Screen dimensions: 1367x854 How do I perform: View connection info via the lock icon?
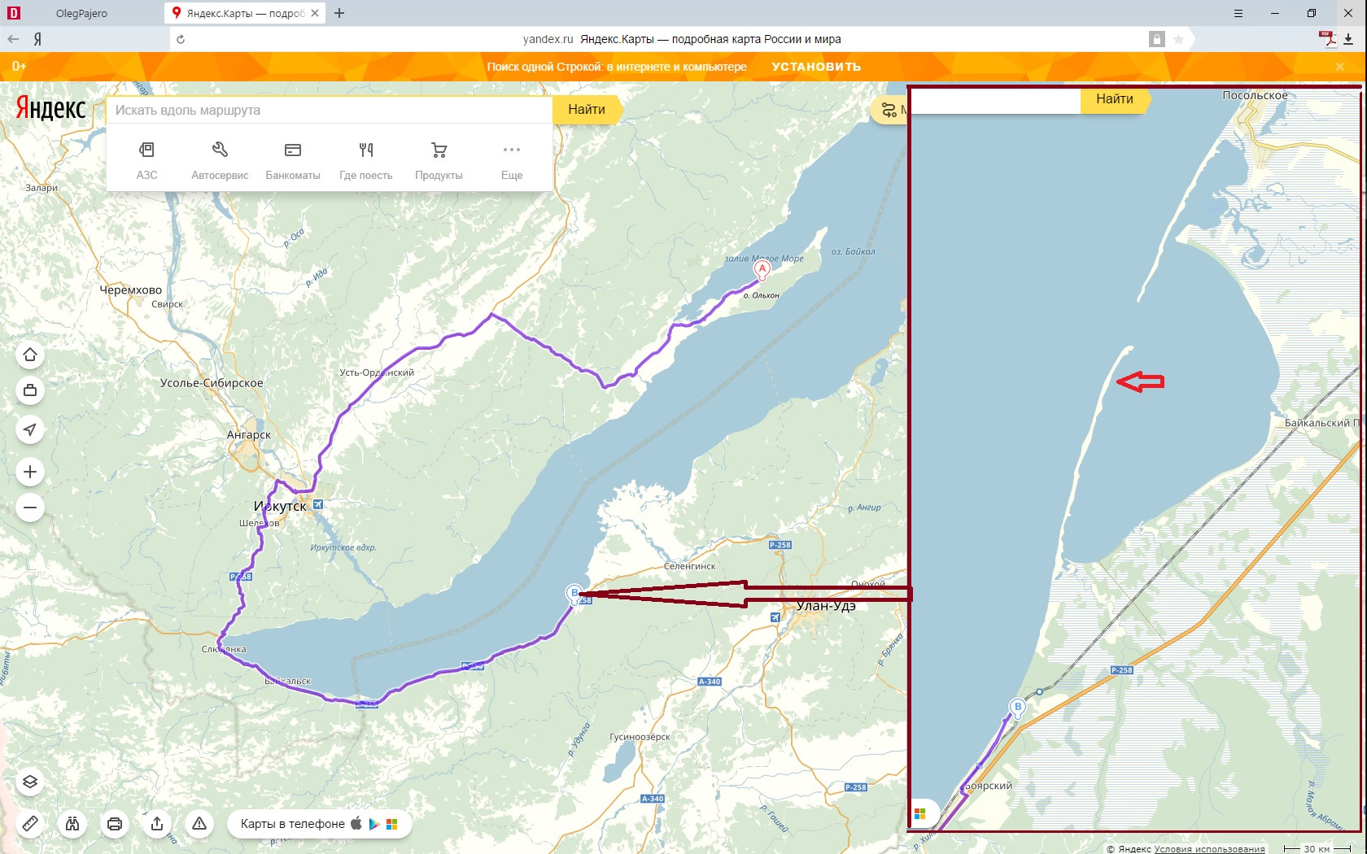pos(1156,39)
